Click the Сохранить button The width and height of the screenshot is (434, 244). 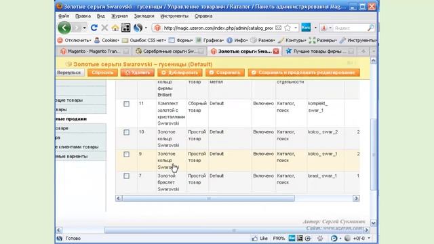[x=225, y=73]
